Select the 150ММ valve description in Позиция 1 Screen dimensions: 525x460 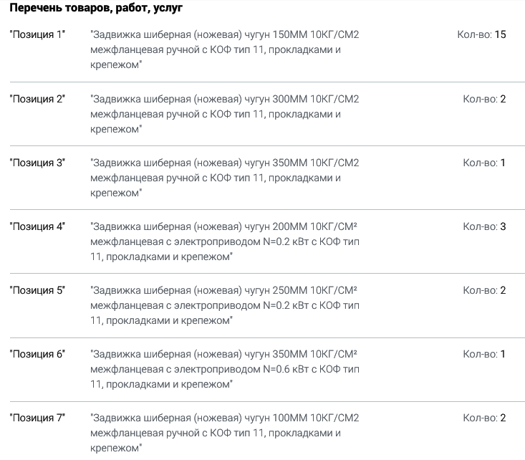click(225, 49)
